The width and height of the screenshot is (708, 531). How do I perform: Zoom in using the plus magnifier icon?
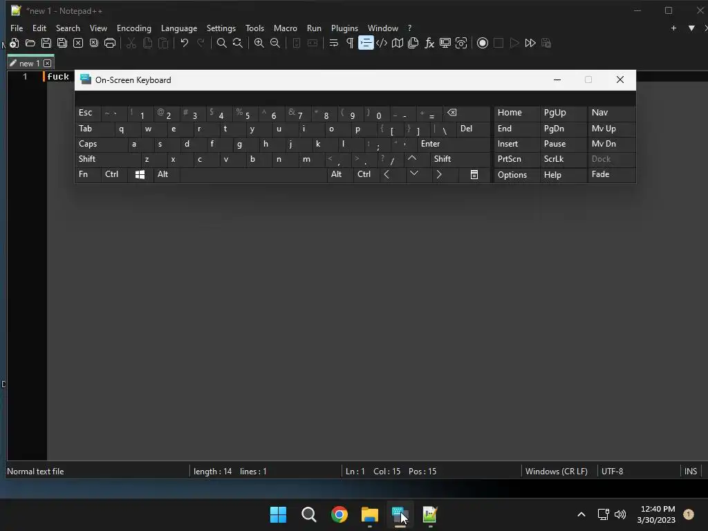[x=259, y=43]
